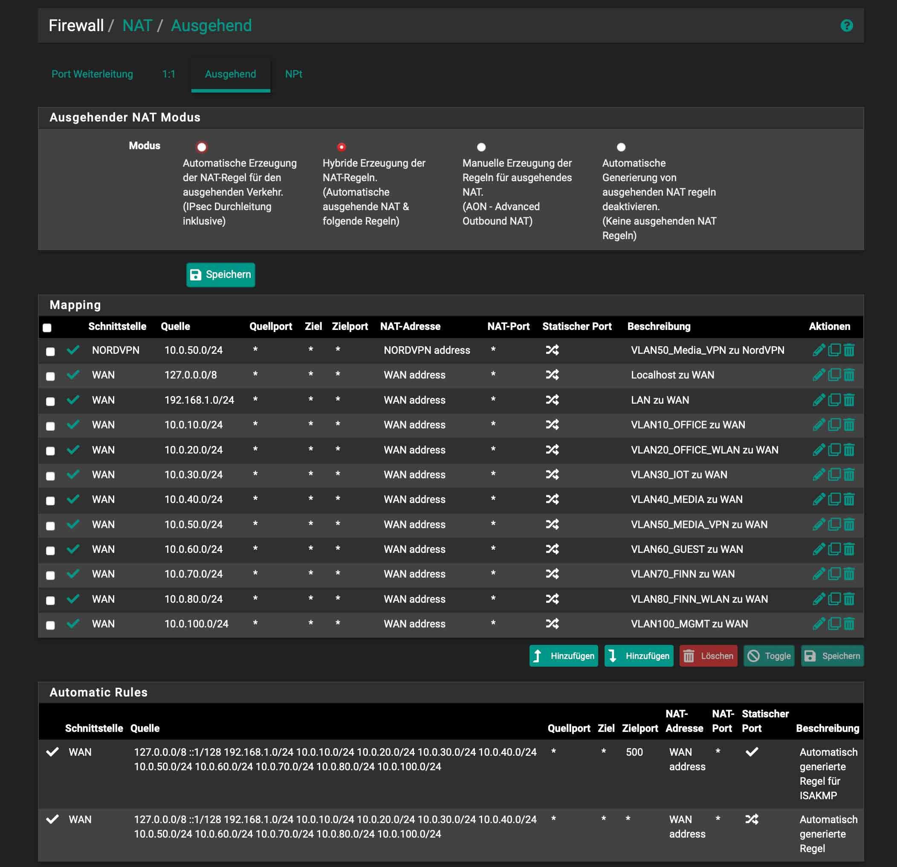The image size is (897, 867).
Task: Click the random port icon for LAN zu WAN
Action: pyautogui.click(x=552, y=400)
